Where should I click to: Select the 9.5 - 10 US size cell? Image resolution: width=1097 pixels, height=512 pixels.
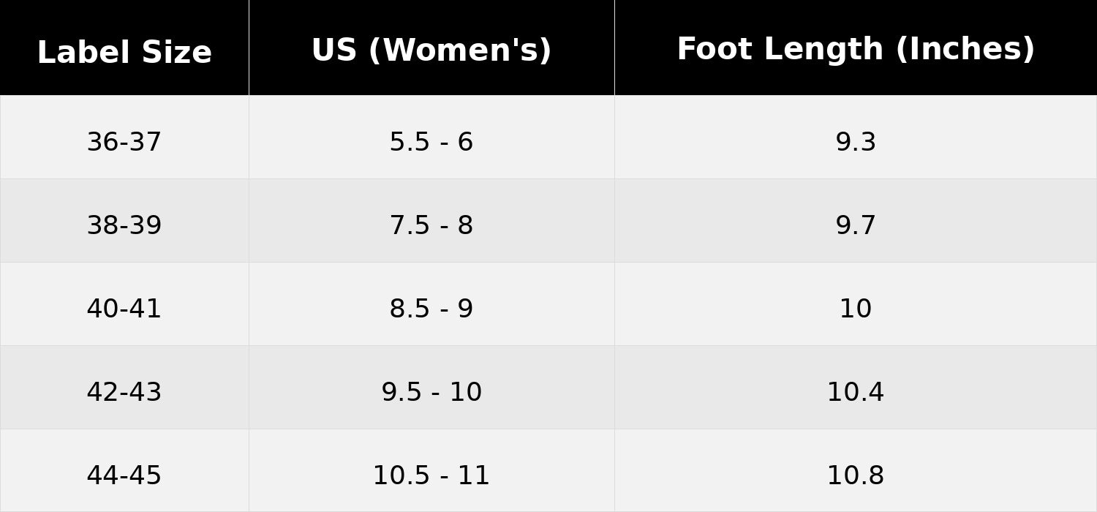click(x=431, y=392)
